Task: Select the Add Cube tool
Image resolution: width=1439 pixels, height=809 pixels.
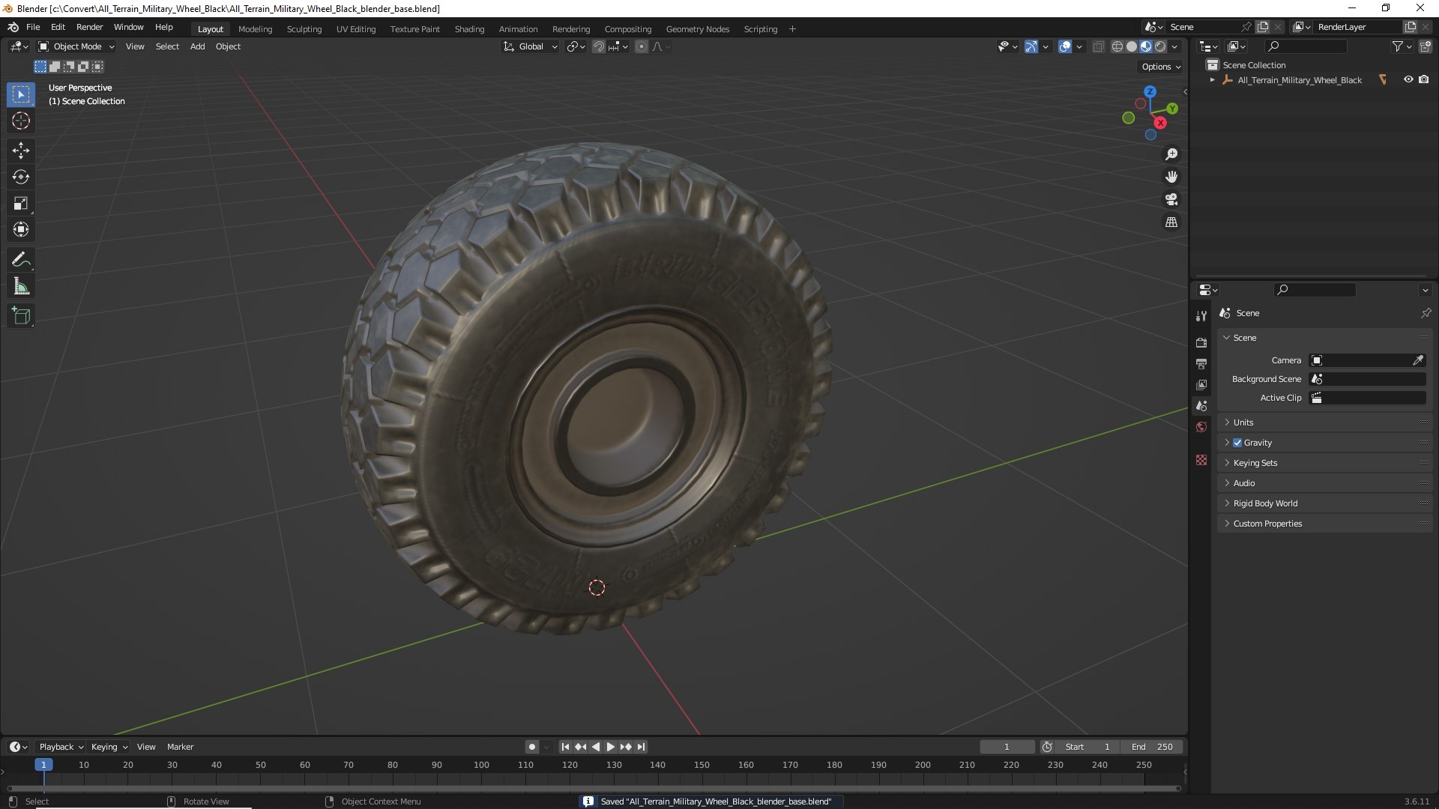Action: [21, 316]
